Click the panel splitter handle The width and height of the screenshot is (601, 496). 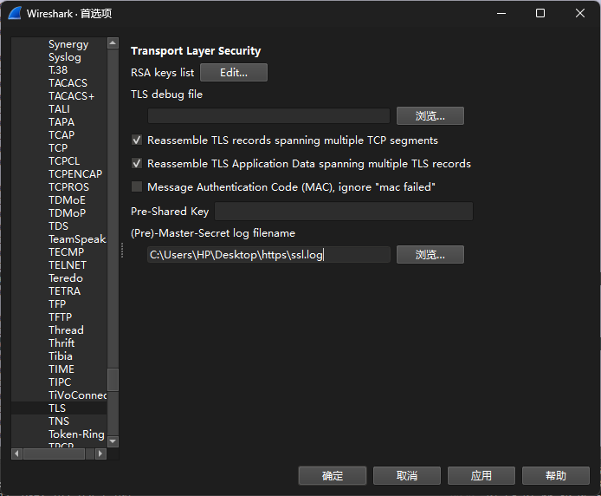coord(122,251)
